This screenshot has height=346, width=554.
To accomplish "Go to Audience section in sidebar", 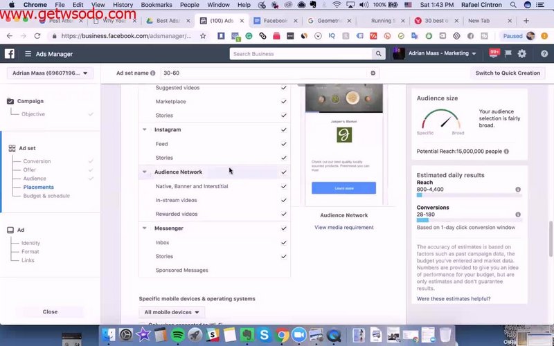I will click(35, 179).
